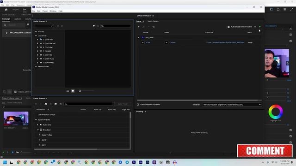This screenshot has height=166, width=296.
Task: Switch to the Captions tab in Premiere
Action: point(18,19)
